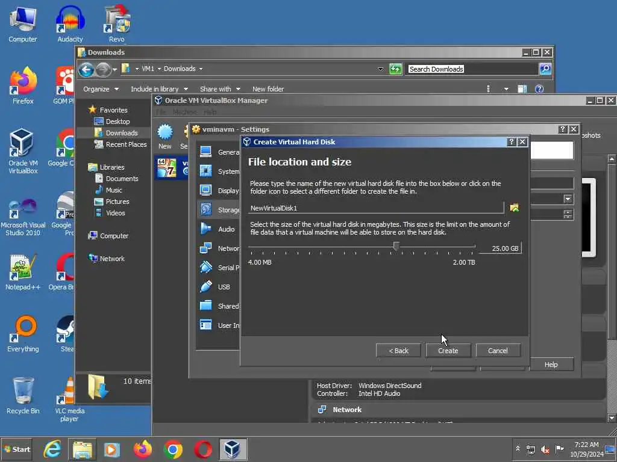Open the General settings category icon
This screenshot has height=462, width=617.
(206, 152)
